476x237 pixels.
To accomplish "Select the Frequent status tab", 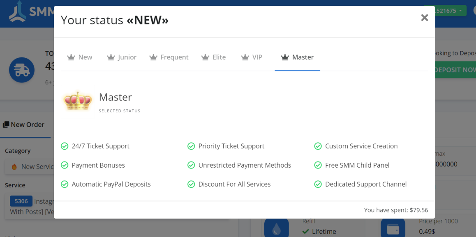I will (169, 57).
